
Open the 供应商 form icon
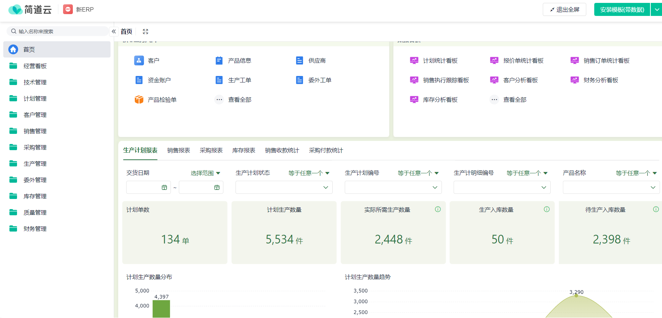[299, 60]
